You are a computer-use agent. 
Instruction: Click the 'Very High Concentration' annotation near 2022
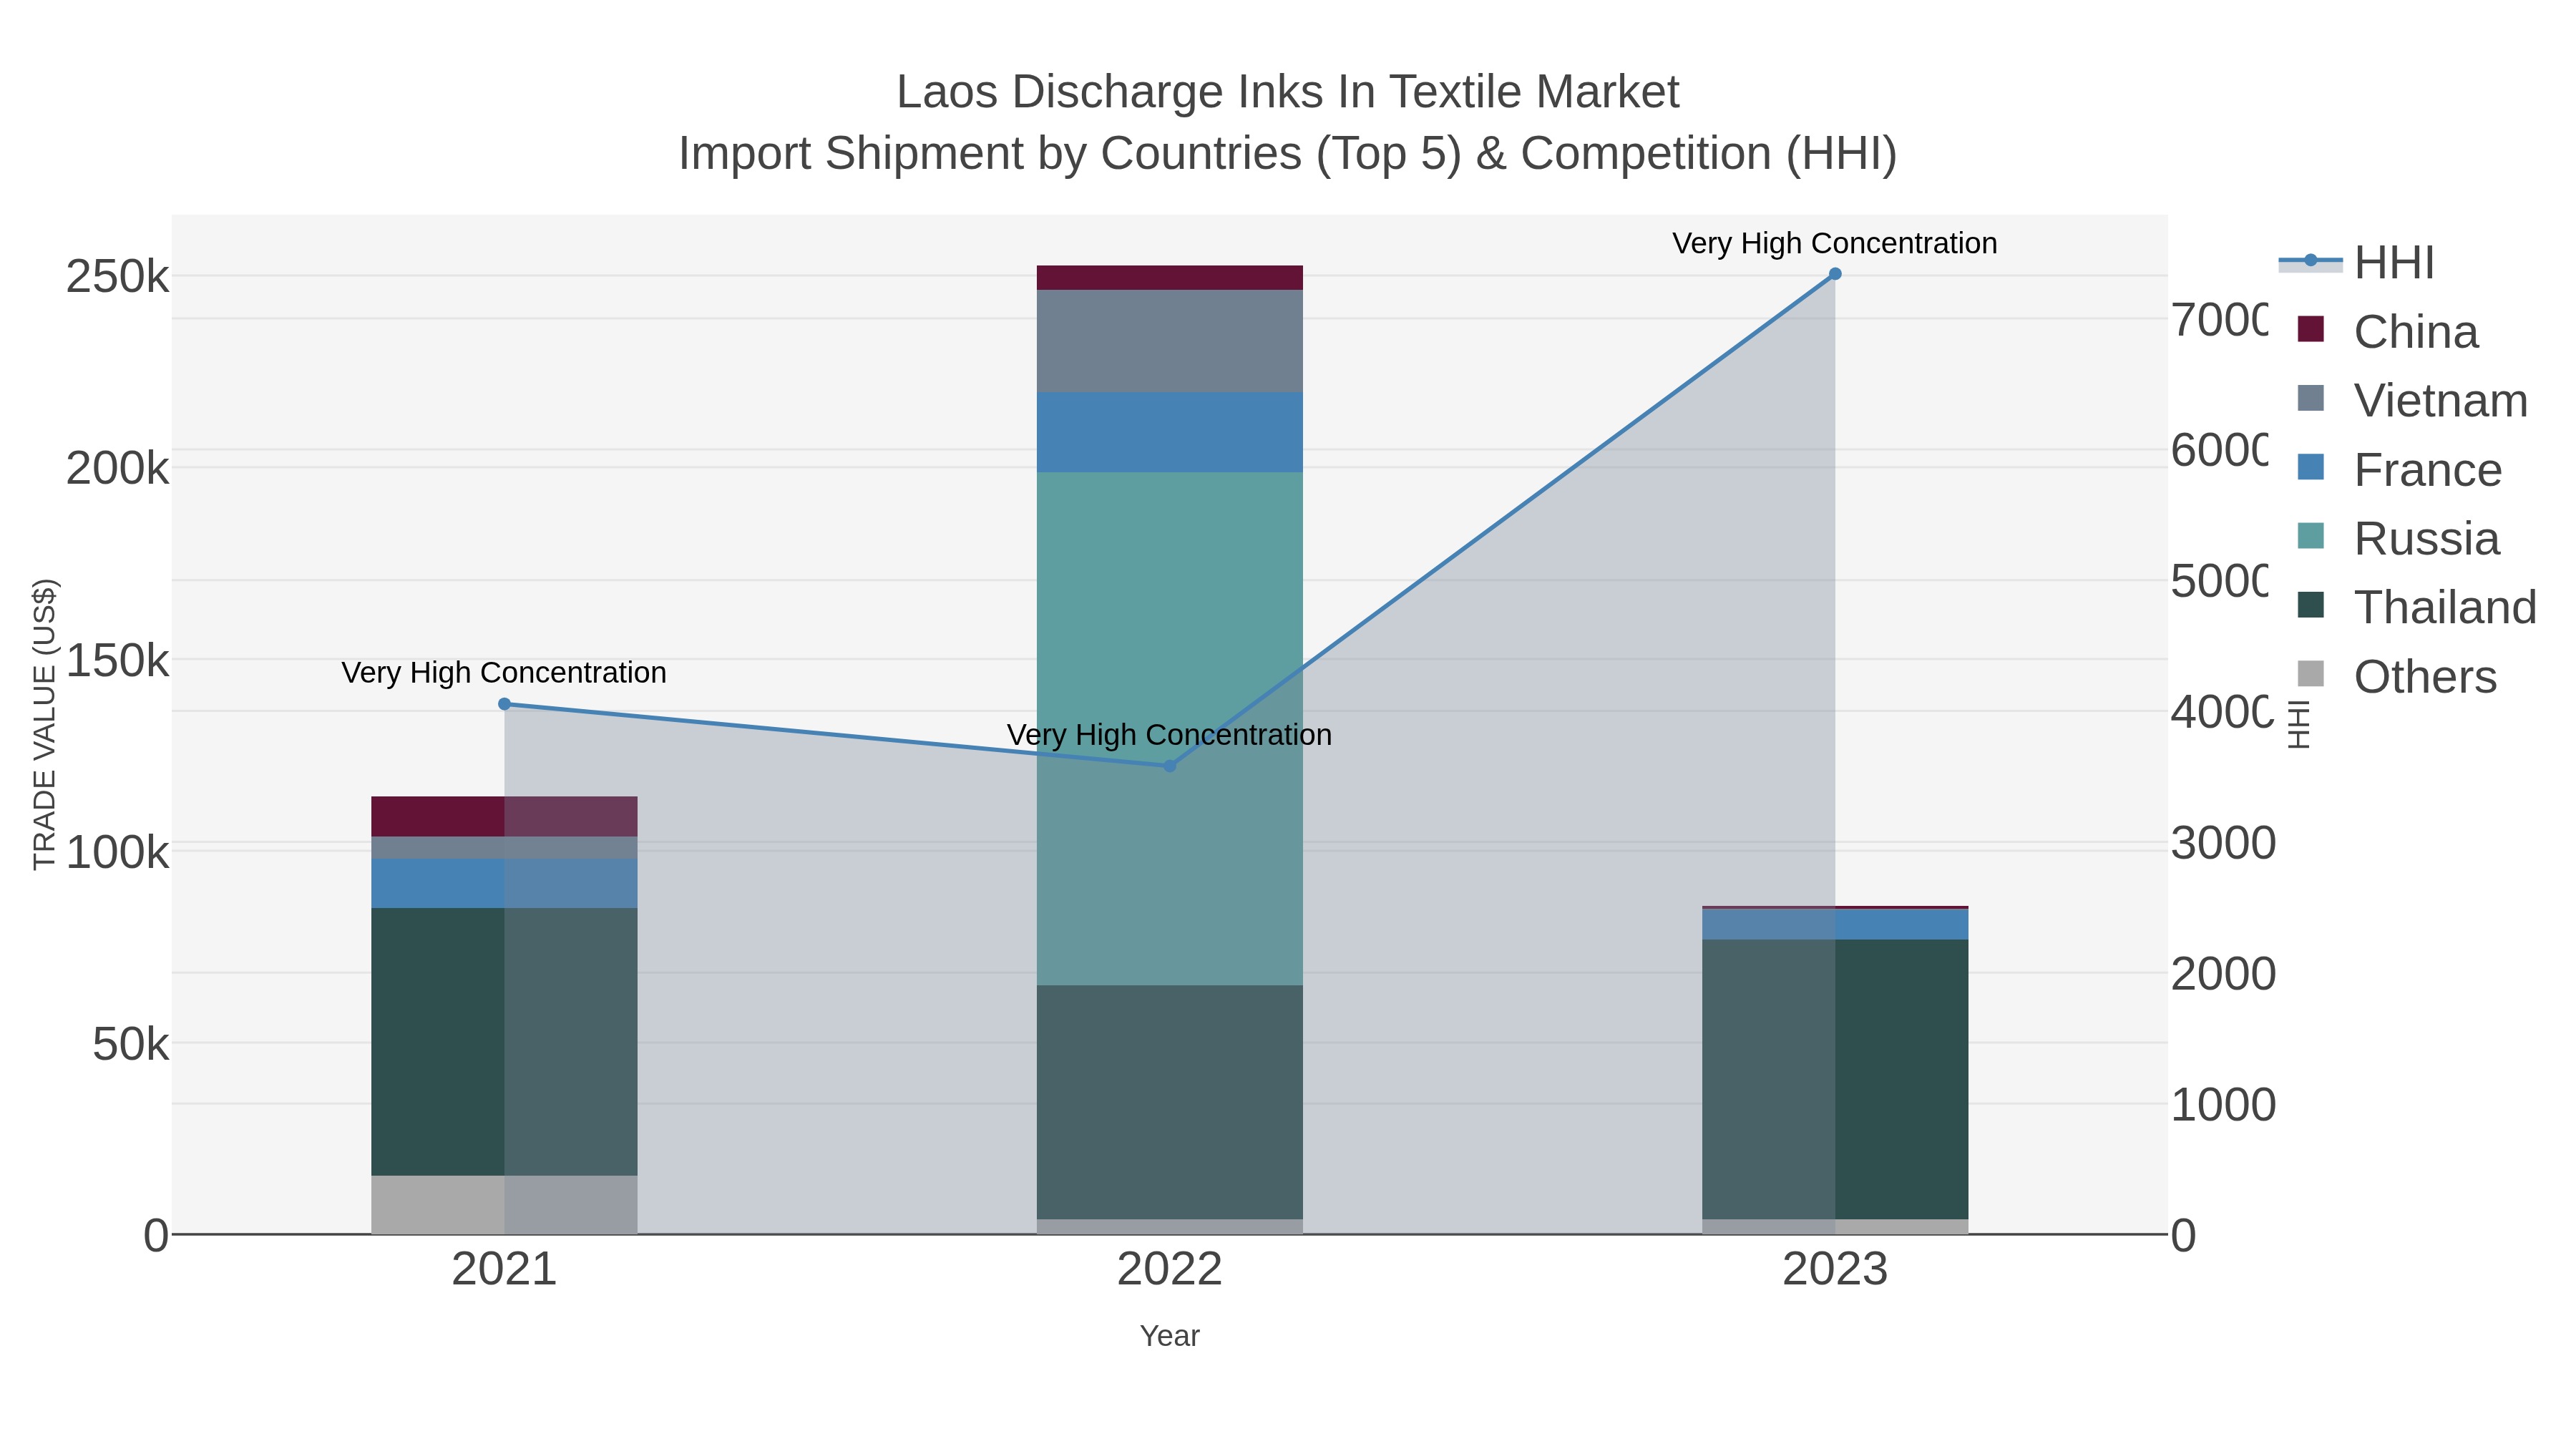pos(1169,734)
